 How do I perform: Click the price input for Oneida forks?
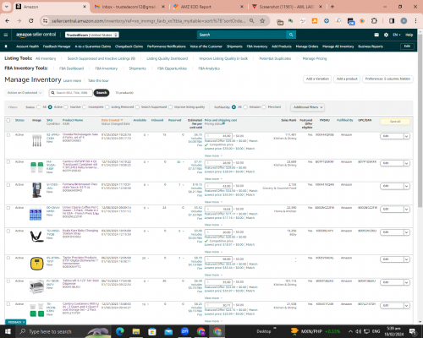[218, 136]
